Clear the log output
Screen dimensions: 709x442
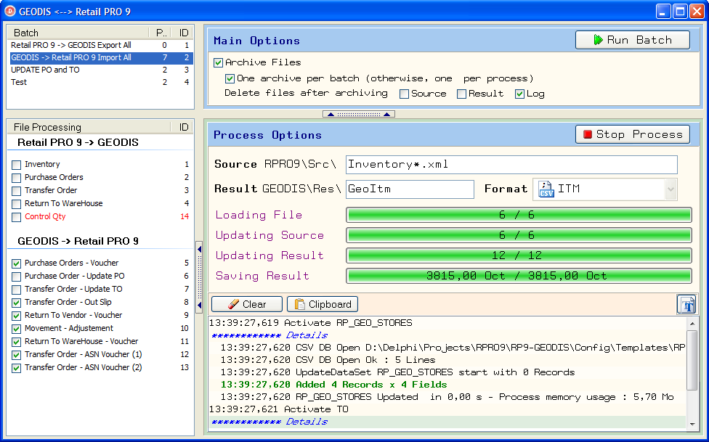(246, 304)
